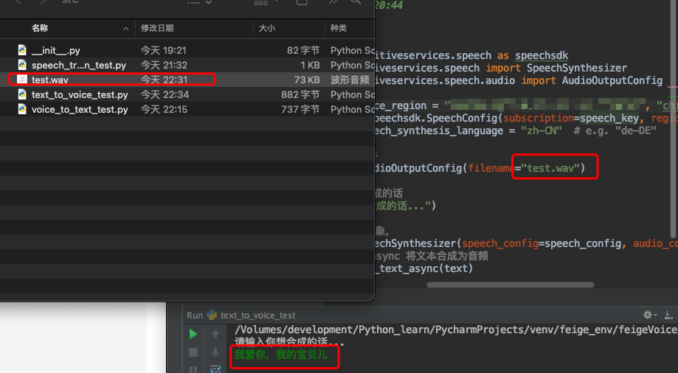Click the Run panel label
Screen dimensions: 678x373
pyautogui.click(x=195, y=315)
